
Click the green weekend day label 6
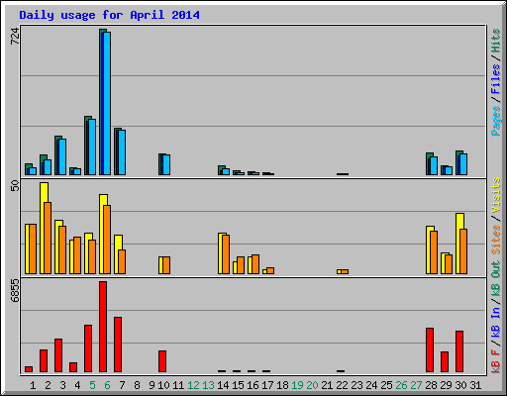pyautogui.click(x=107, y=385)
